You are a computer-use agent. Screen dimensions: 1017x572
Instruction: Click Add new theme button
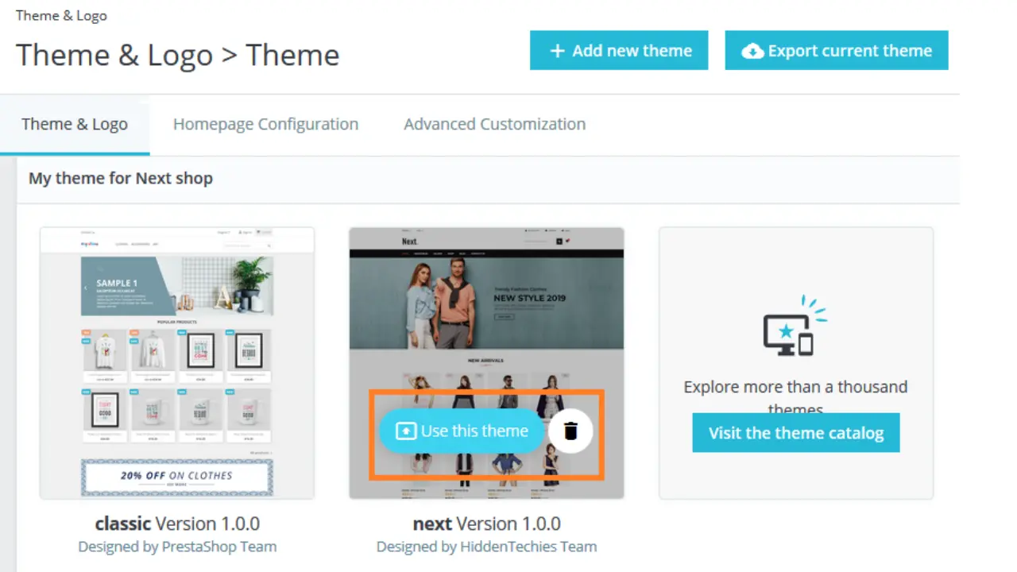pos(619,51)
